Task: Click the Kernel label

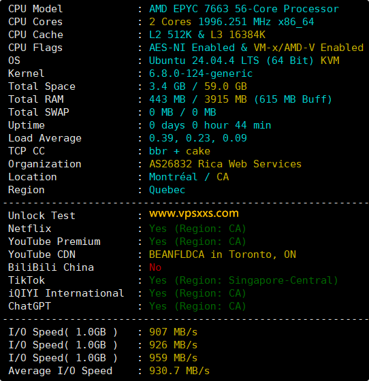Action: pyautogui.click(x=27, y=73)
